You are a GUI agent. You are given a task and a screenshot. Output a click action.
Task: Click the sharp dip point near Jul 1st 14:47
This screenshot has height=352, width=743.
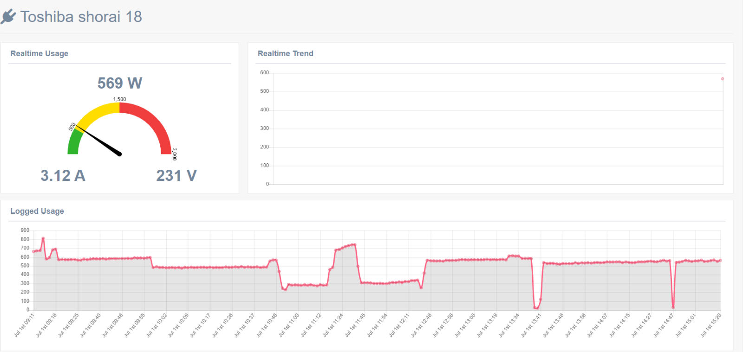[x=673, y=307]
